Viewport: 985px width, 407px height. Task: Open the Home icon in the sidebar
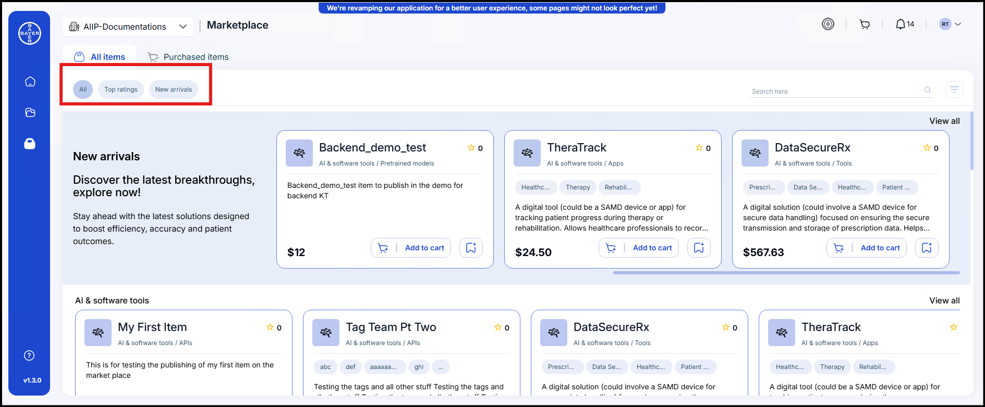click(30, 82)
